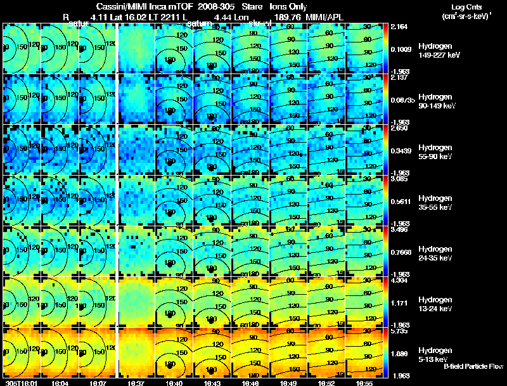Click the colorbar maximum value '2.164'
This screenshot has width=507, height=386.
[x=399, y=27]
